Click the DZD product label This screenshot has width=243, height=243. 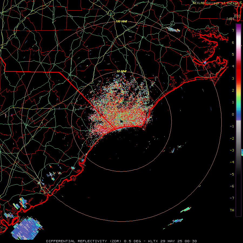pos(237,16)
